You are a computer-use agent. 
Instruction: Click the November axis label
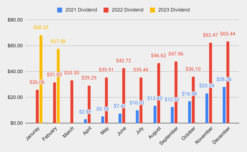click(x=204, y=135)
